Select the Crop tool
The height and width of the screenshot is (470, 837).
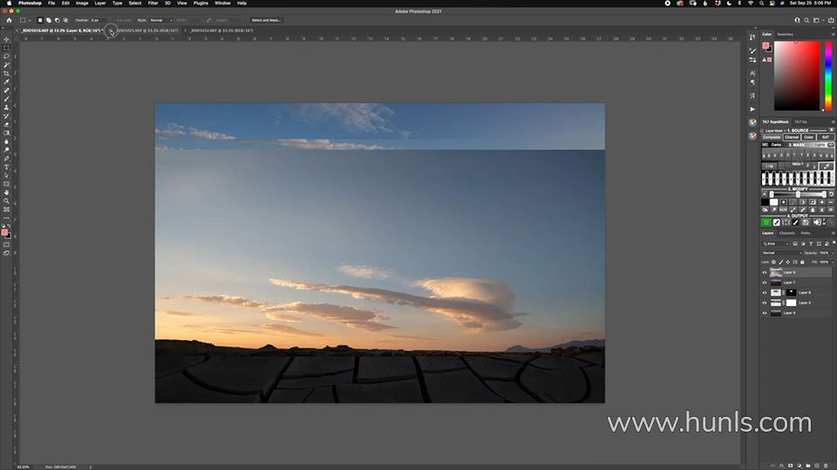pos(6,73)
